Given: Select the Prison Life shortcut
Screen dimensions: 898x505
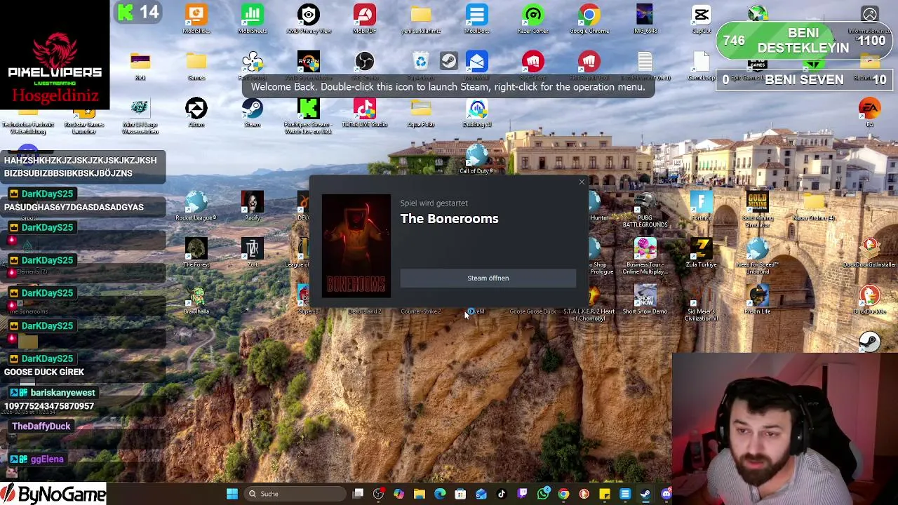Looking at the screenshot, I should click(x=757, y=300).
